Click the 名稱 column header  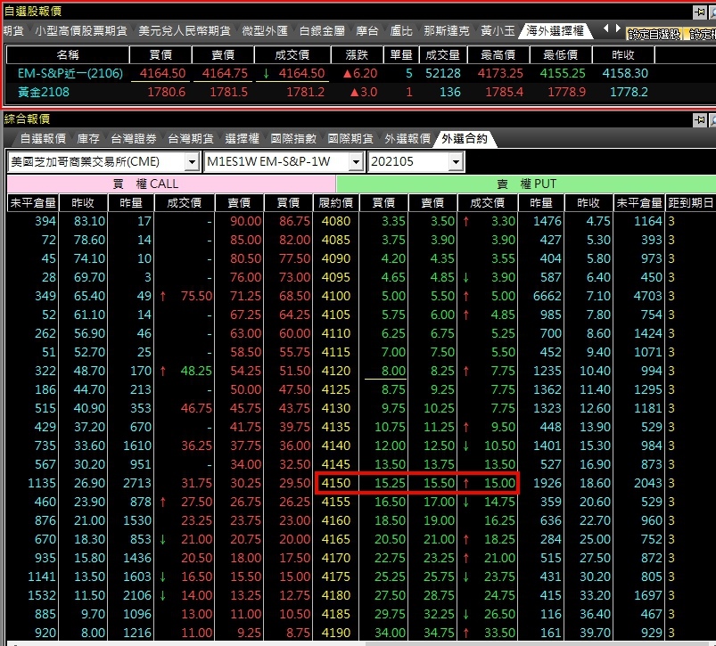pos(68,54)
